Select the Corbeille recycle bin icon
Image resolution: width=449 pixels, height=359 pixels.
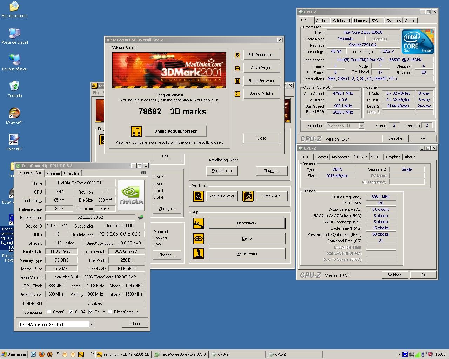pyautogui.click(x=14, y=89)
